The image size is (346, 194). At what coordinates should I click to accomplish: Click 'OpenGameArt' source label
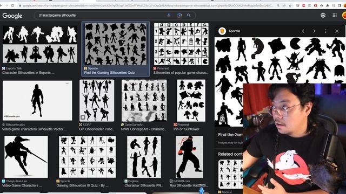134,124
